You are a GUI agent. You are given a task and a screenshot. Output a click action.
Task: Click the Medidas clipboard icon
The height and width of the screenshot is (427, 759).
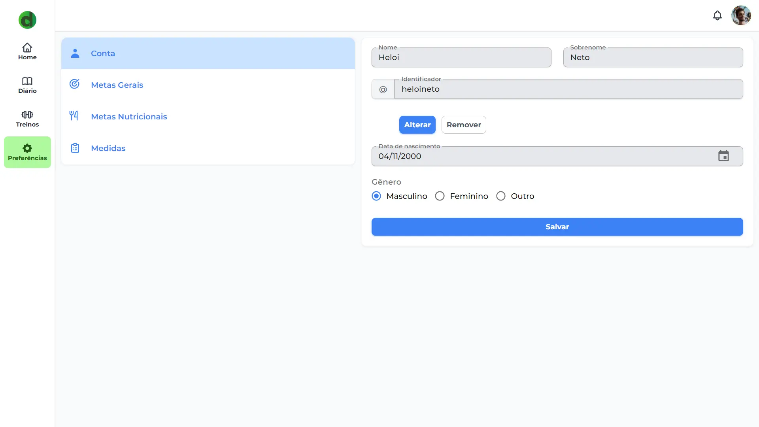click(x=75, y=148)
